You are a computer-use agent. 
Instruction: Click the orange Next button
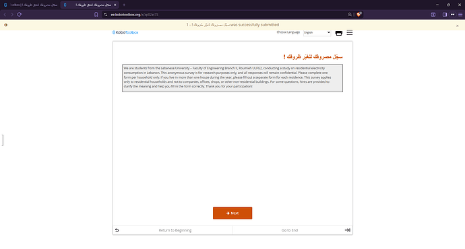pyautogui.click(x=232, y=213)
